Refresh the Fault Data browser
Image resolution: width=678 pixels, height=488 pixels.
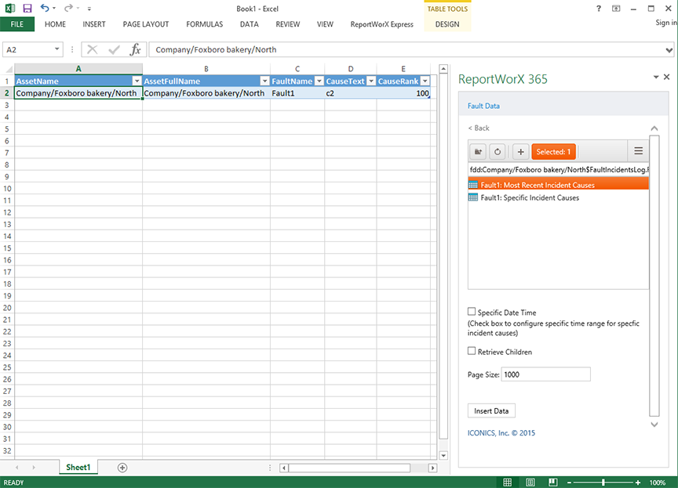497,151
